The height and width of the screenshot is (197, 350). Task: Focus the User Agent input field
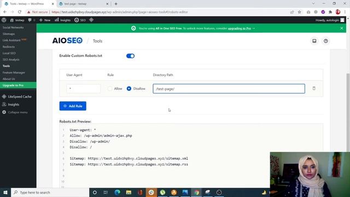point(83,89)
